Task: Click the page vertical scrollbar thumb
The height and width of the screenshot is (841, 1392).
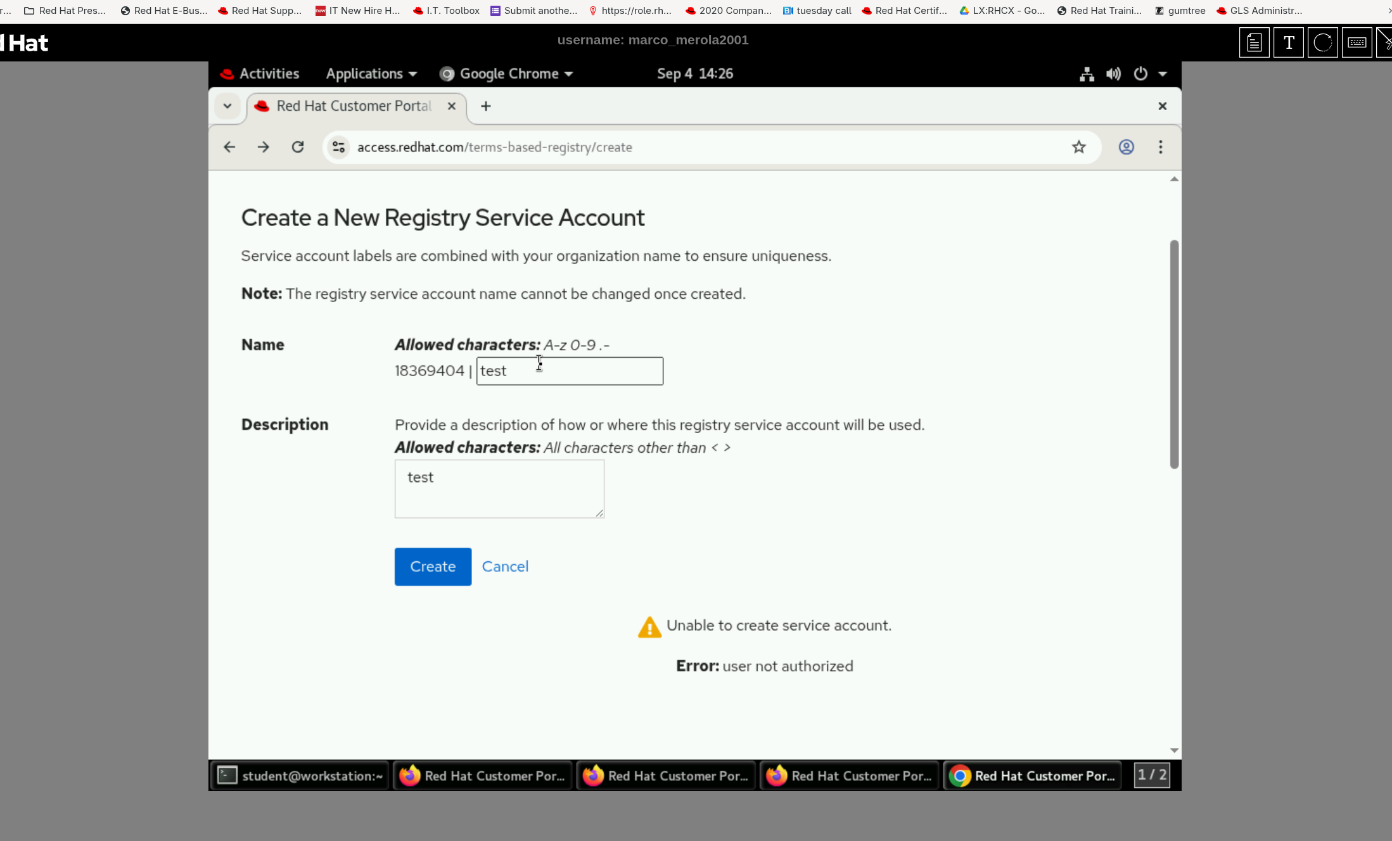Action: (1173, 355)
